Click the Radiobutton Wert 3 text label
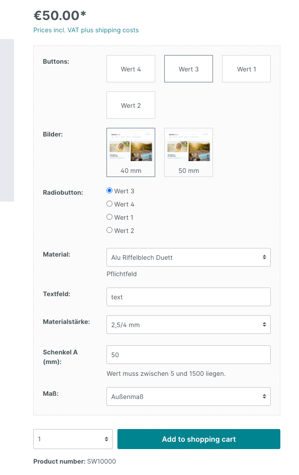Screen dimensions: 299x475 tap(124, 191)
